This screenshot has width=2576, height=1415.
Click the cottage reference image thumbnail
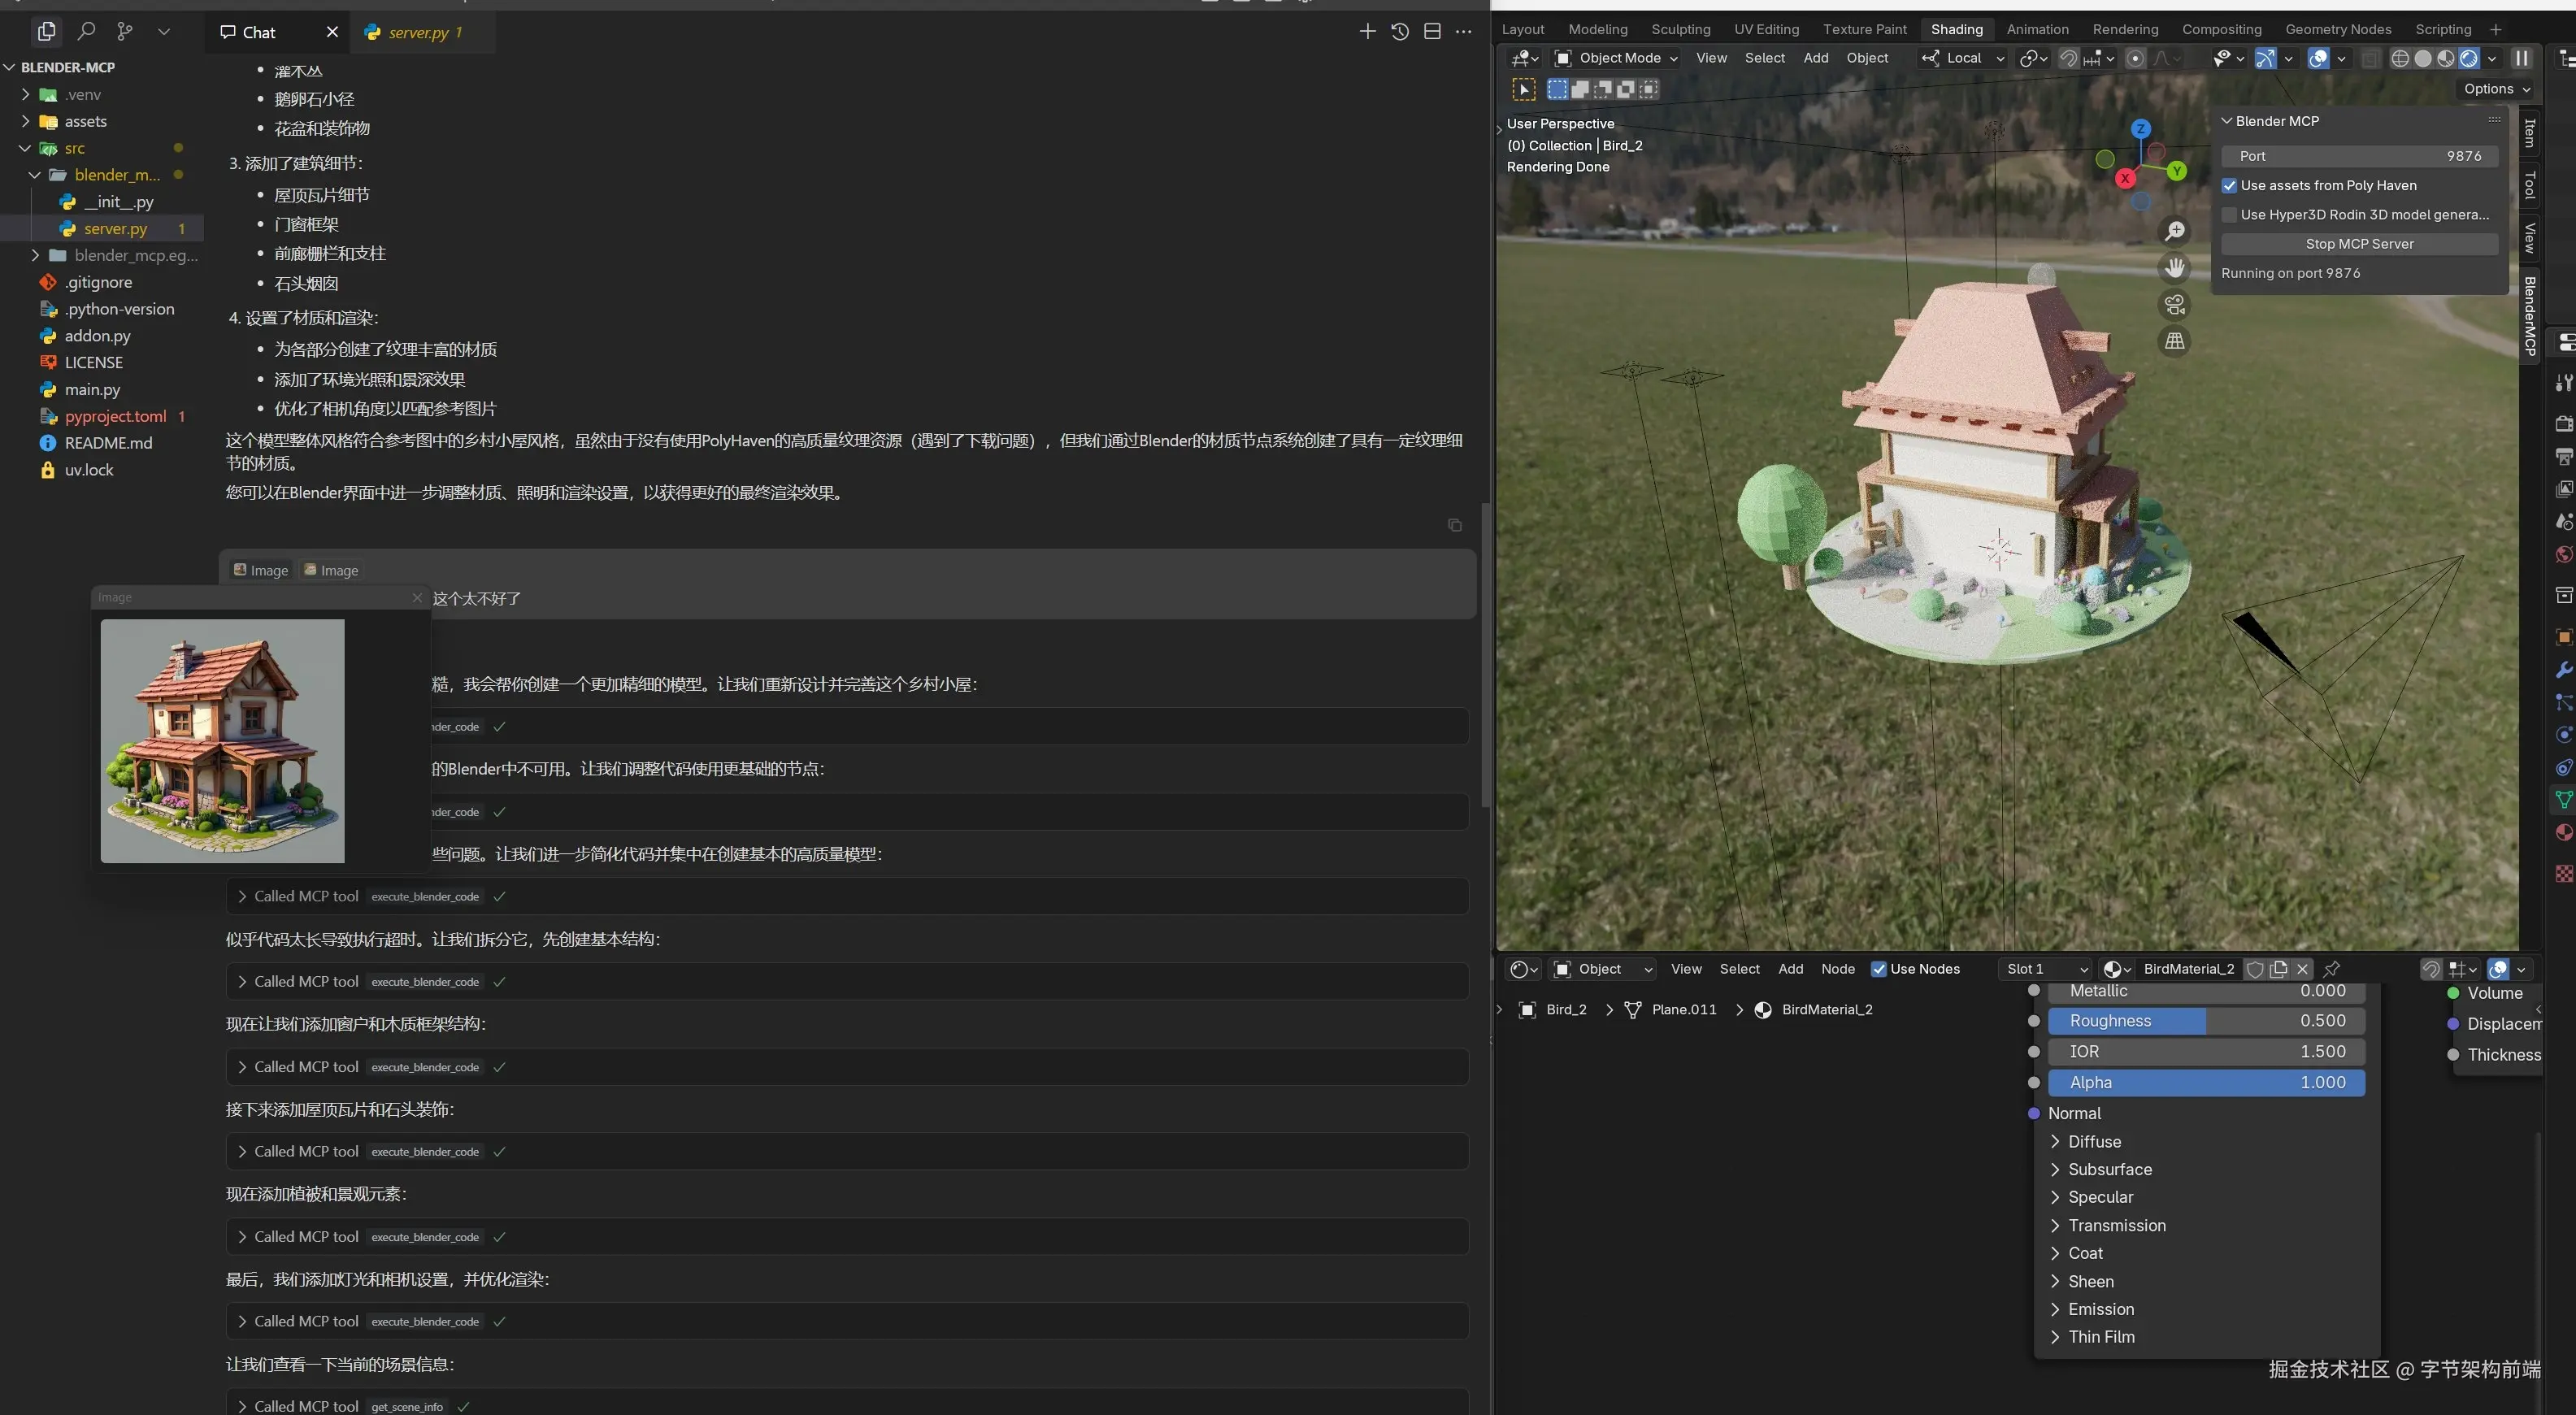(222, 741)
